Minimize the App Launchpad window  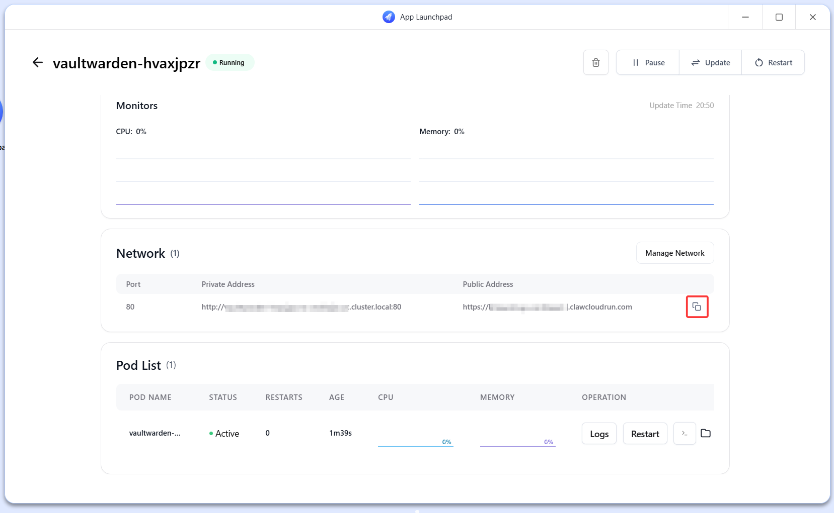(745, 17)
